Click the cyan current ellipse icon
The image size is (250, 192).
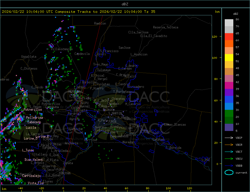[229, 172]
